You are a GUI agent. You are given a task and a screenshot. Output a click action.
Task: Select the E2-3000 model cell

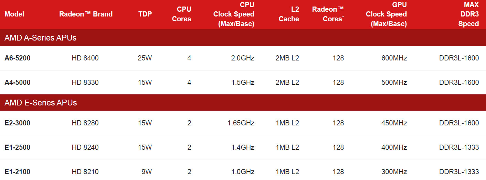(17, 123)
